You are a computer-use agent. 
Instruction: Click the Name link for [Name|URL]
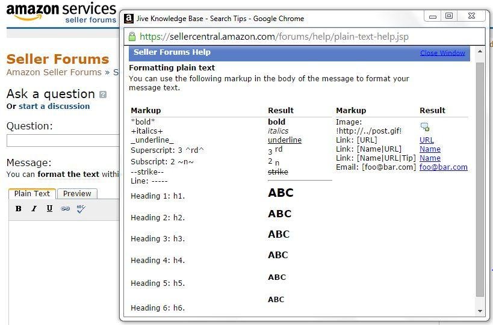[430, 149]
